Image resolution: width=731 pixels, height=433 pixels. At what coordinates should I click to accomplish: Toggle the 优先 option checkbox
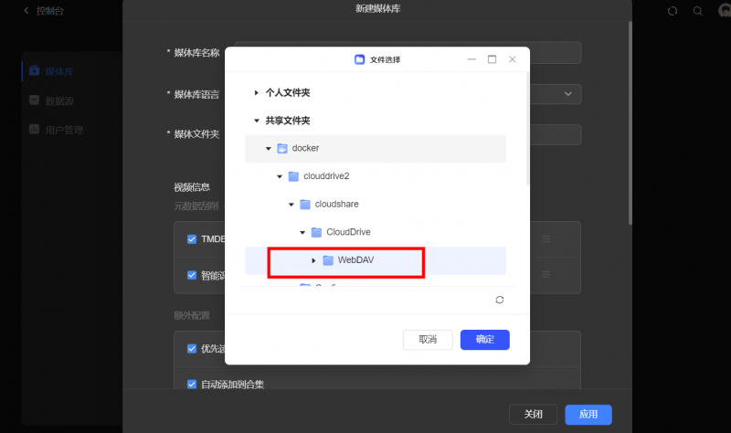(x=192, y=349)
